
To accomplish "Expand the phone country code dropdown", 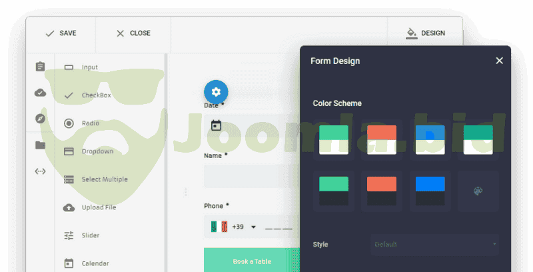I will 253,227.
